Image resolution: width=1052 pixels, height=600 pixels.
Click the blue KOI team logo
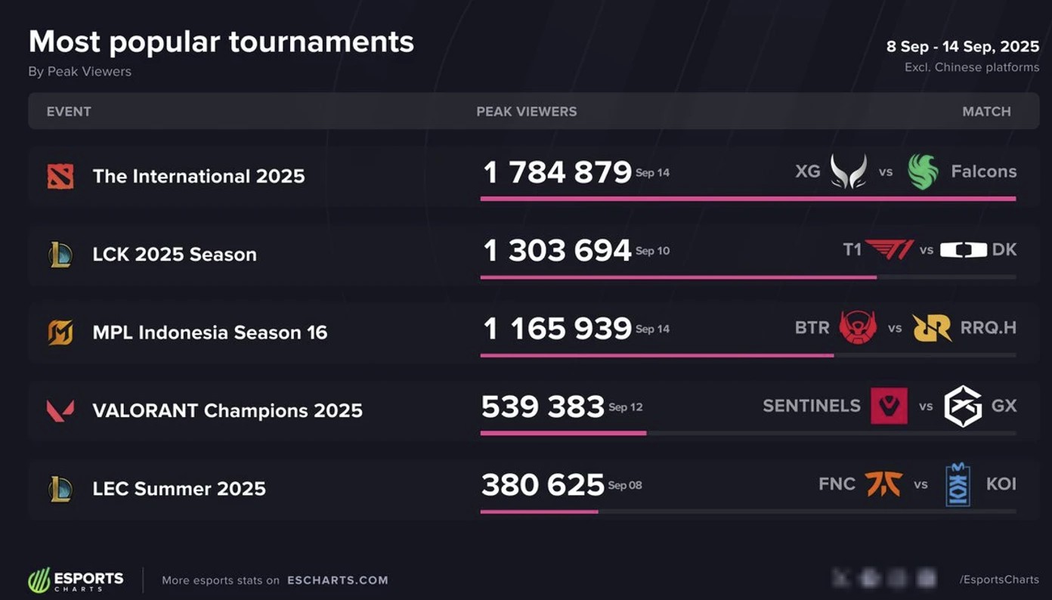pyautogui.click(x=958, y=484)
